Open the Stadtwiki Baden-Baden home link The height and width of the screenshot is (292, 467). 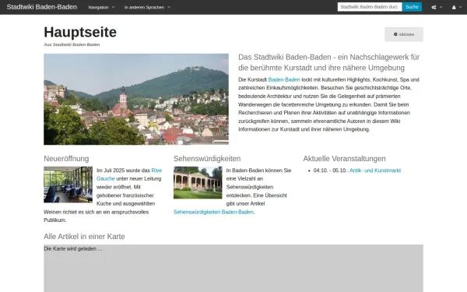[42, 7]
